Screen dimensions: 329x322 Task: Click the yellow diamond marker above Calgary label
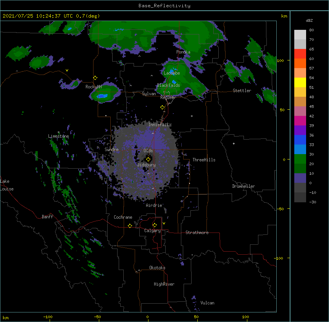[x=155, y=225]
